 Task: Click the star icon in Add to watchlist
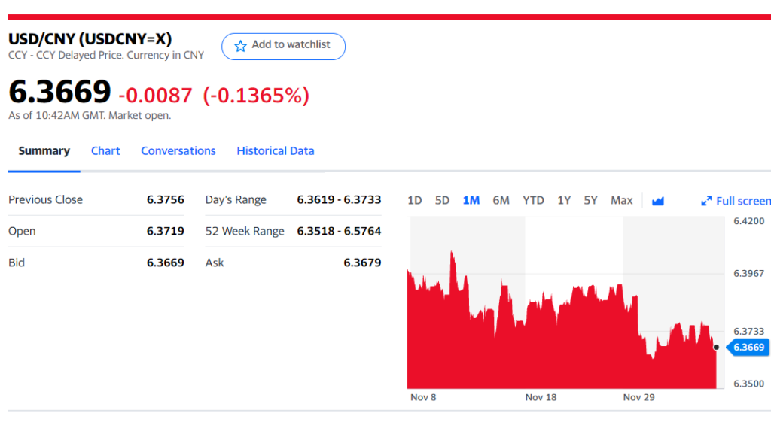click(x=240, y=46)
